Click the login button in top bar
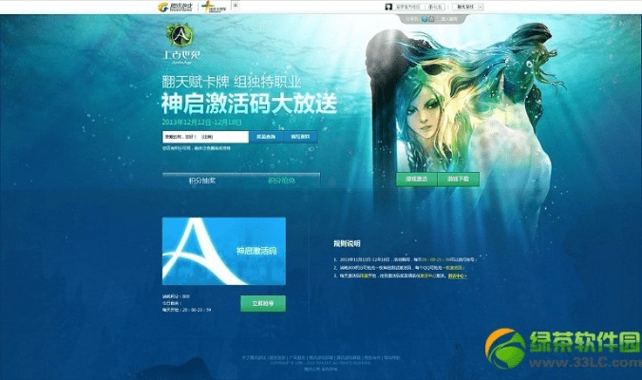 [x=437, y=7]
